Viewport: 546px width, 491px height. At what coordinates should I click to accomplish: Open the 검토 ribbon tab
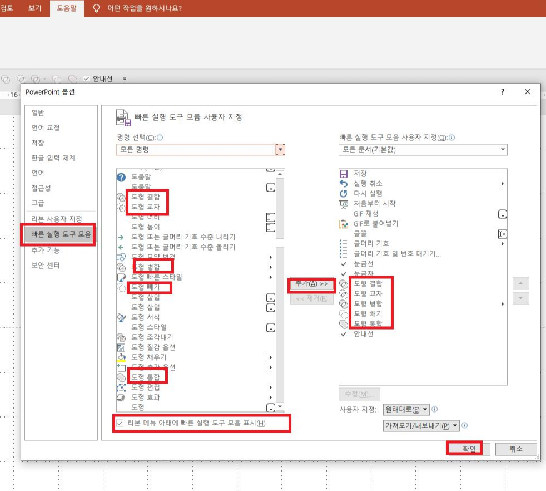click(7, 8)
